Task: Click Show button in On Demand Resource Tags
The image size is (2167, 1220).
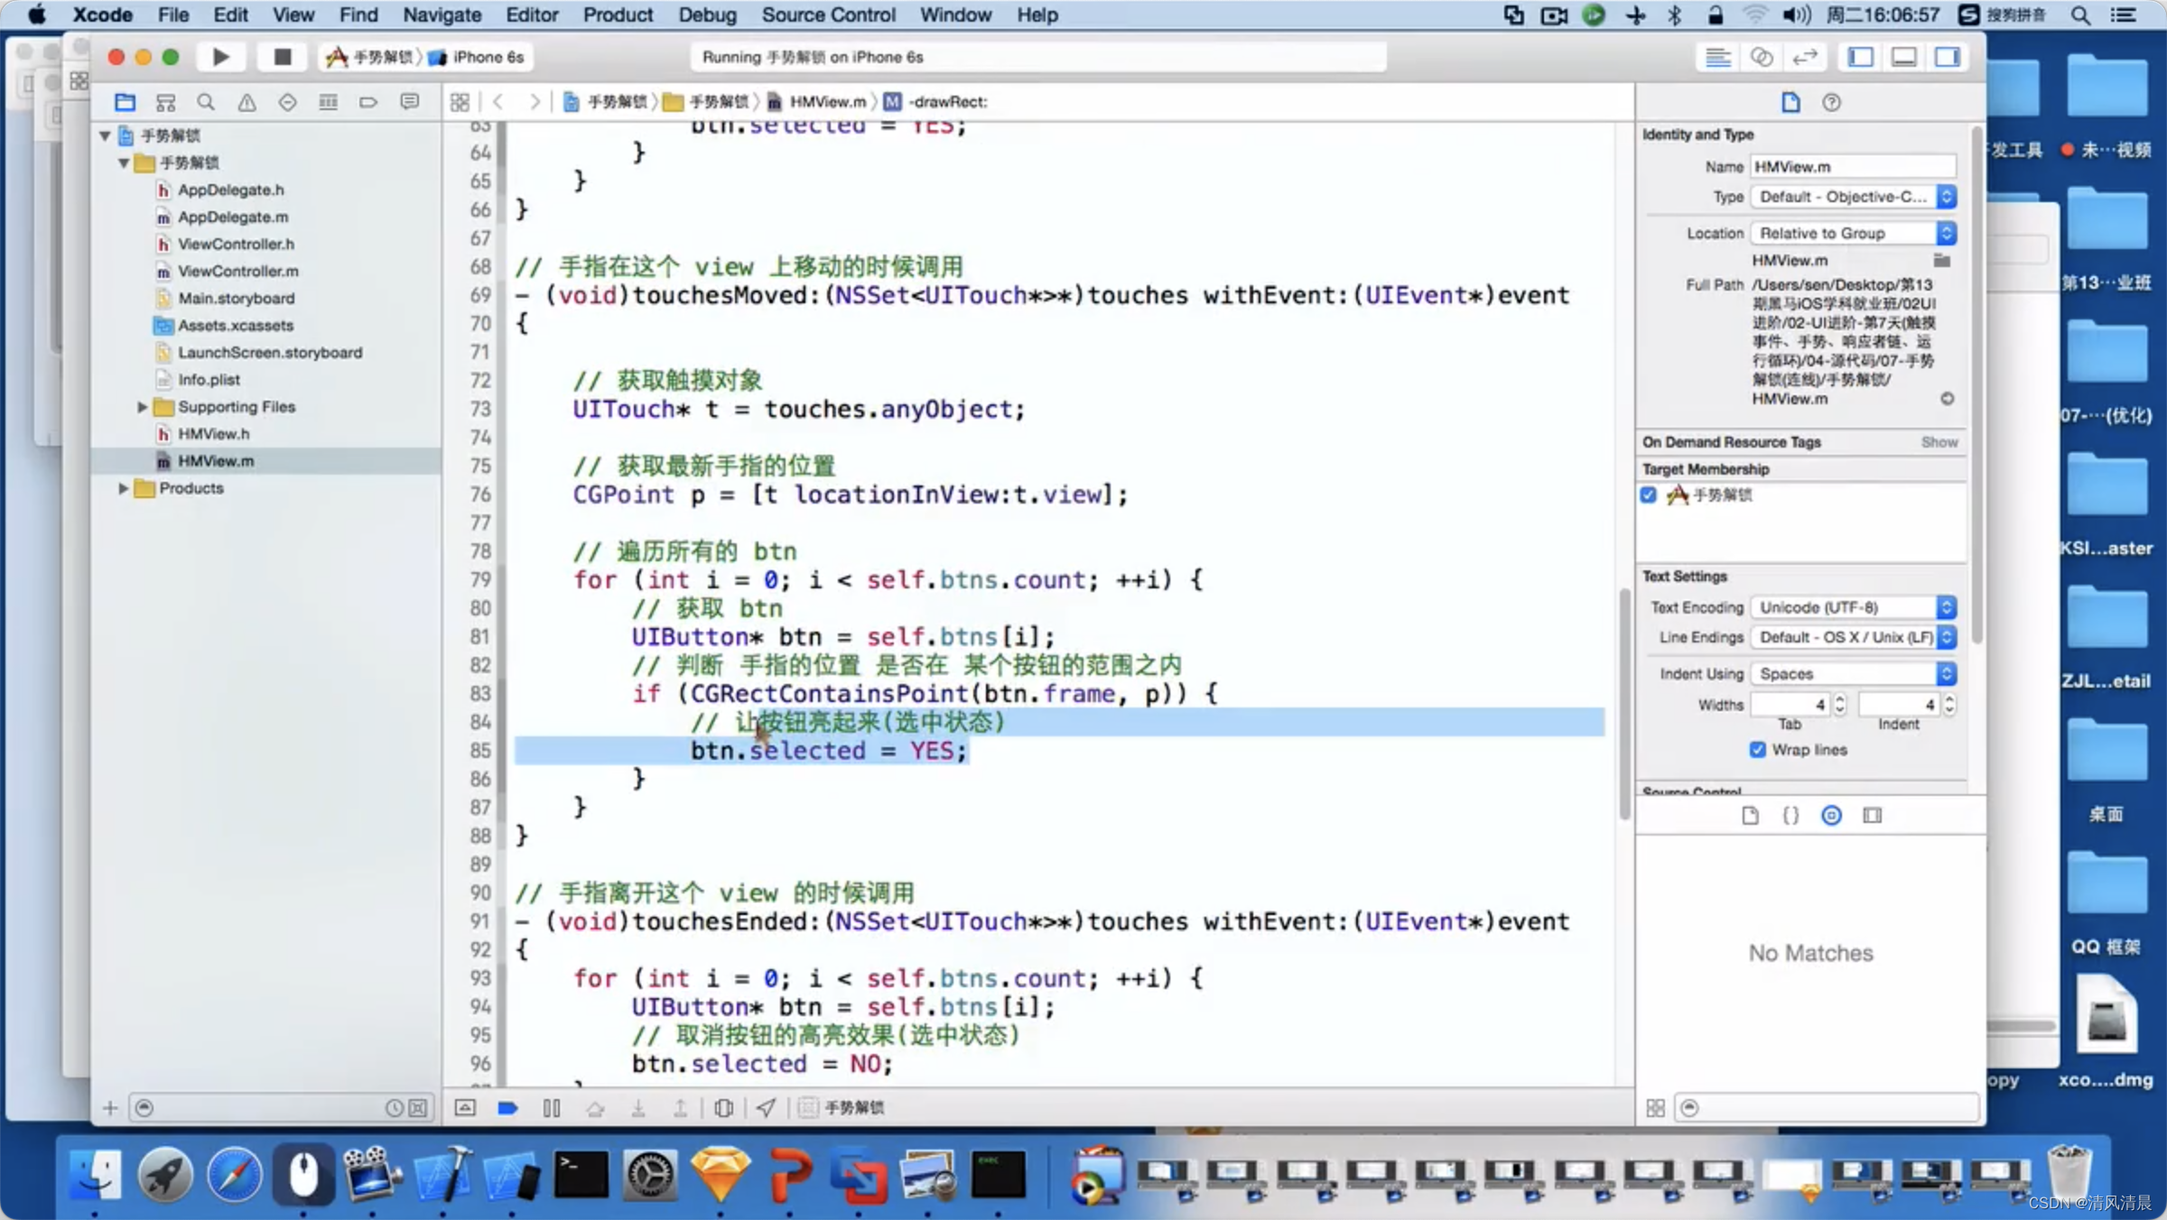Action: tap(1939, 442)
